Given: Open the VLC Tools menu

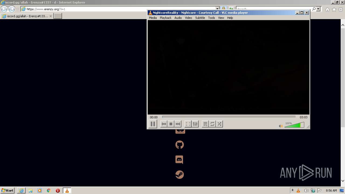Looking at the screenshot, I should (x=212, y=18).
